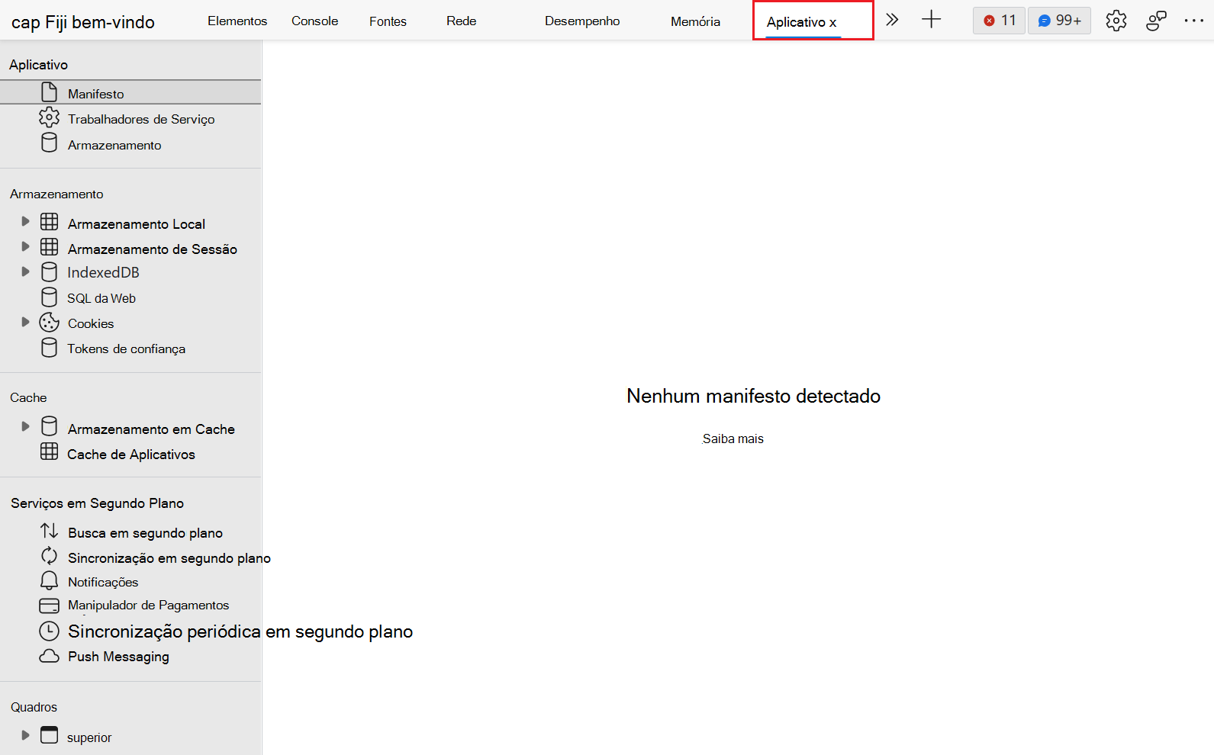Viewport: 1214px width, 755px height.
Task: Show the 11 errors counter
Action: click(999, 21)
